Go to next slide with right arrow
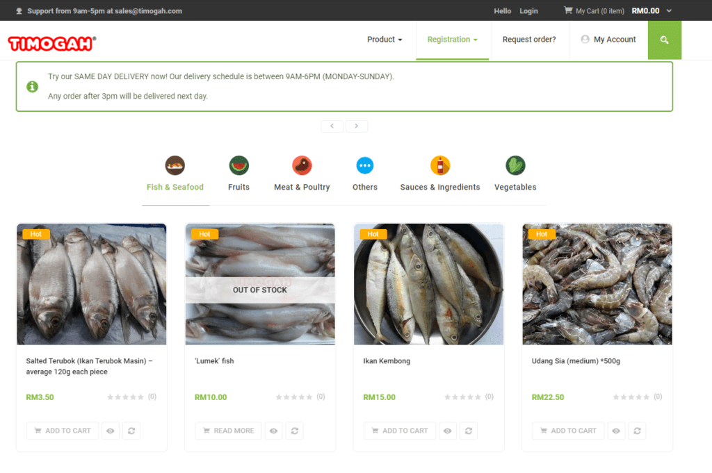 pos(357,126)
